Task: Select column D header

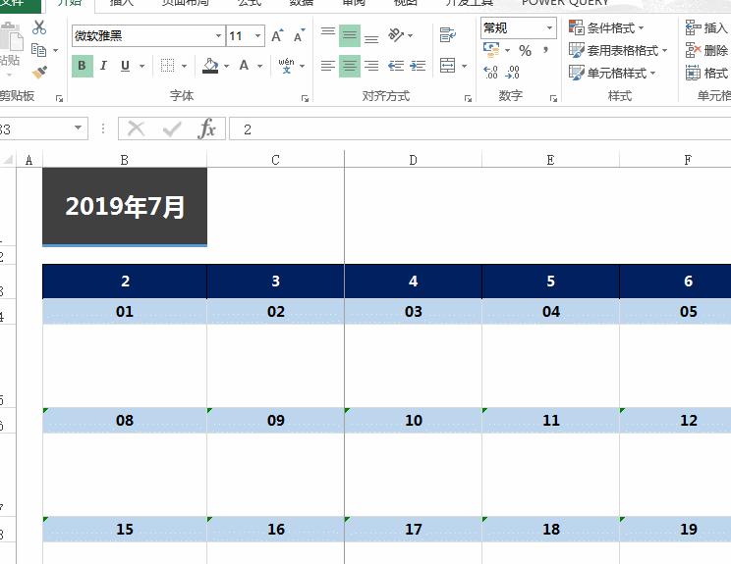Action: (413, 160)
